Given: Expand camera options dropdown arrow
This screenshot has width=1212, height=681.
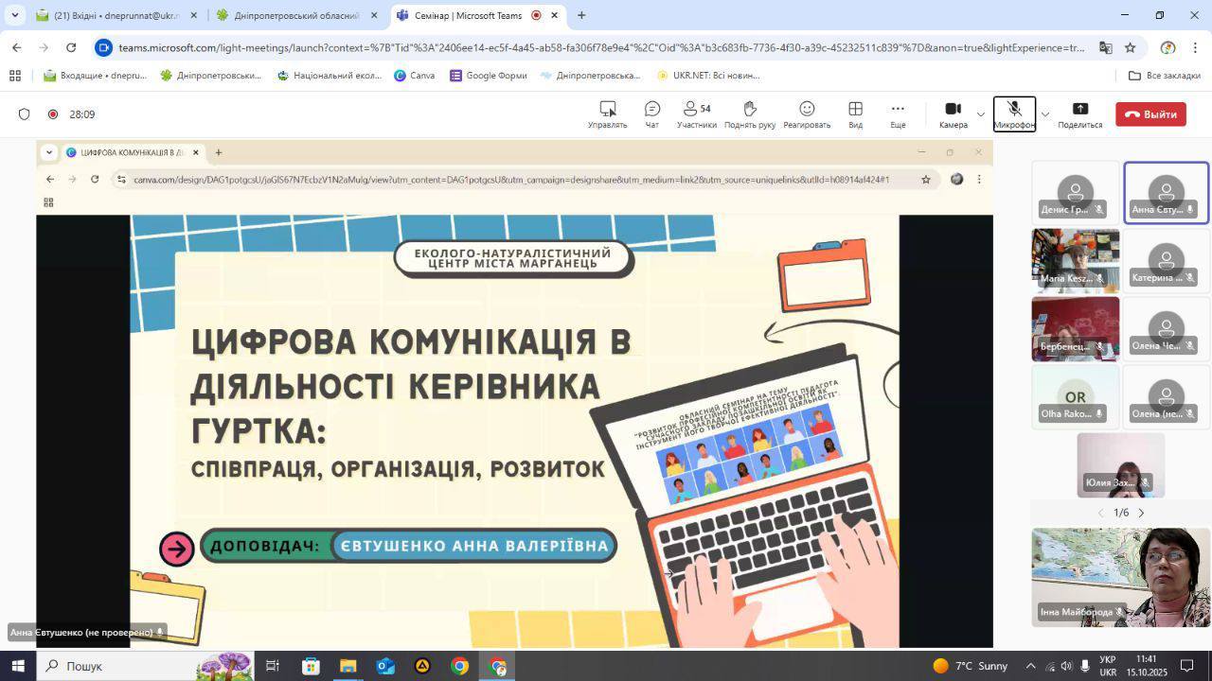Looking at the screenshot, I should (981, 114).
